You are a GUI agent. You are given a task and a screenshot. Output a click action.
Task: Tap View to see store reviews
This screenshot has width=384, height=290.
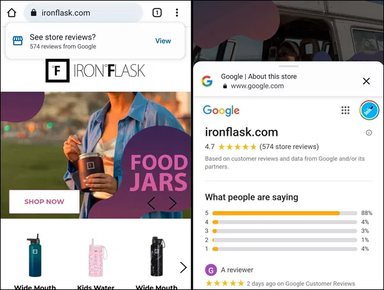(163, 41)
